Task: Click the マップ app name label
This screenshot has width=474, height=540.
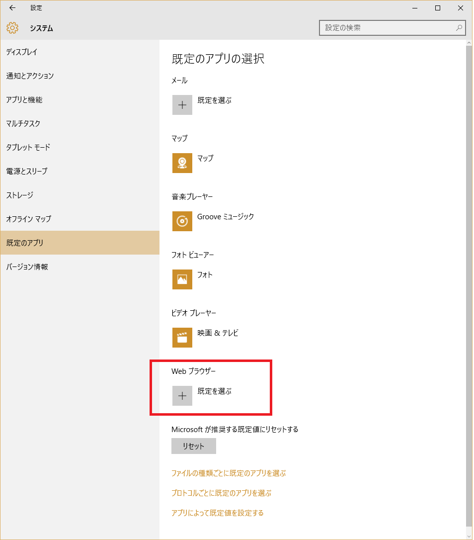Action: (x=206, y=159)
